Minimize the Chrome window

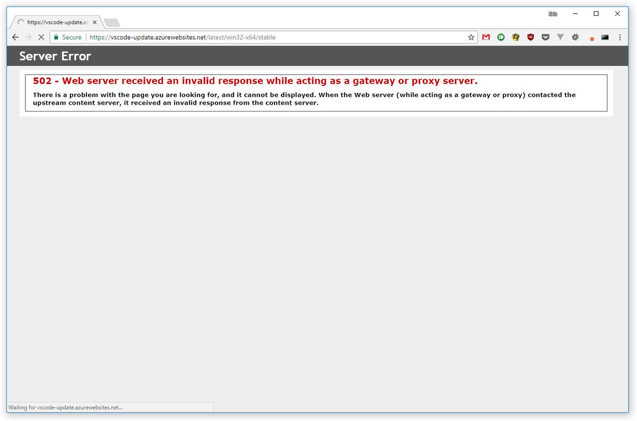click(x=575, y=14)
